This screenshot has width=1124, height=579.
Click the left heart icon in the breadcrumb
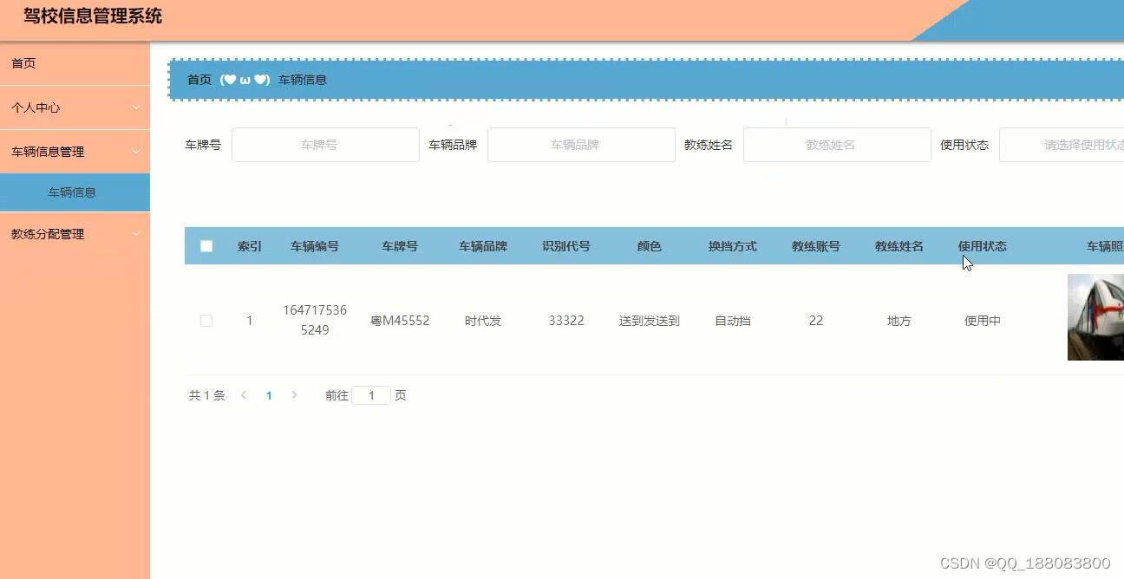click(230, 79)
